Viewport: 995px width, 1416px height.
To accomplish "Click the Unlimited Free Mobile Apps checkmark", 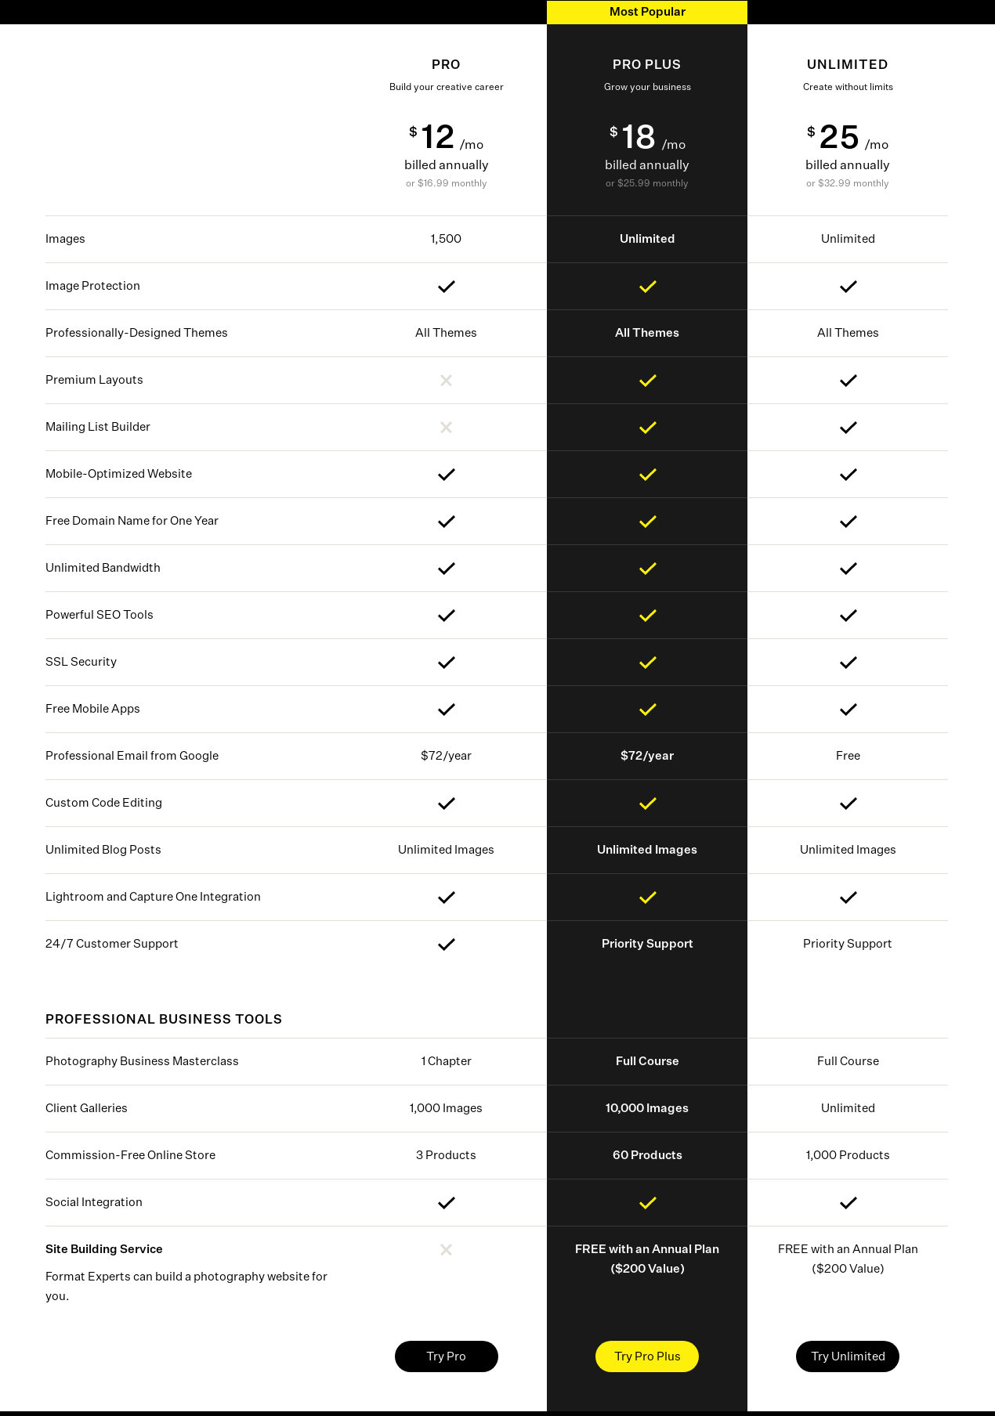I will tap(848, 709).
